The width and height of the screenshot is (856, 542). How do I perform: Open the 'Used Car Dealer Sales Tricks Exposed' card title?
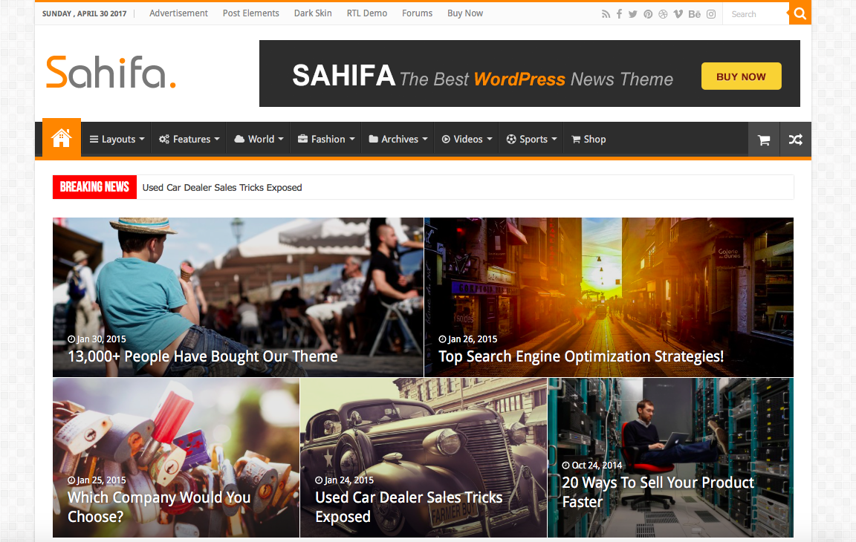[409, 506]
